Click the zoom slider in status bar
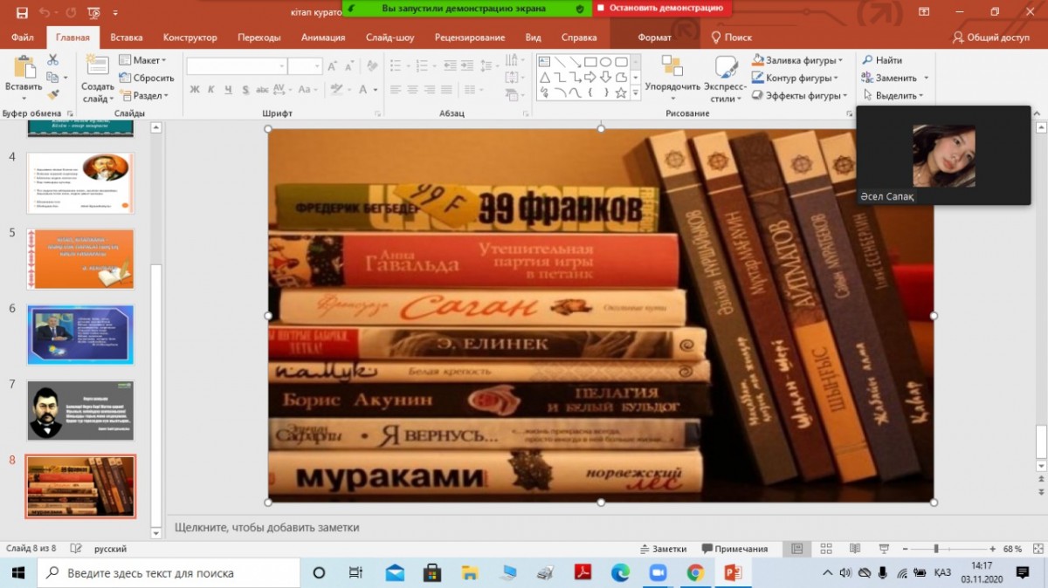The width and height of the screenshot is (1048, 588). pos(936,549)
